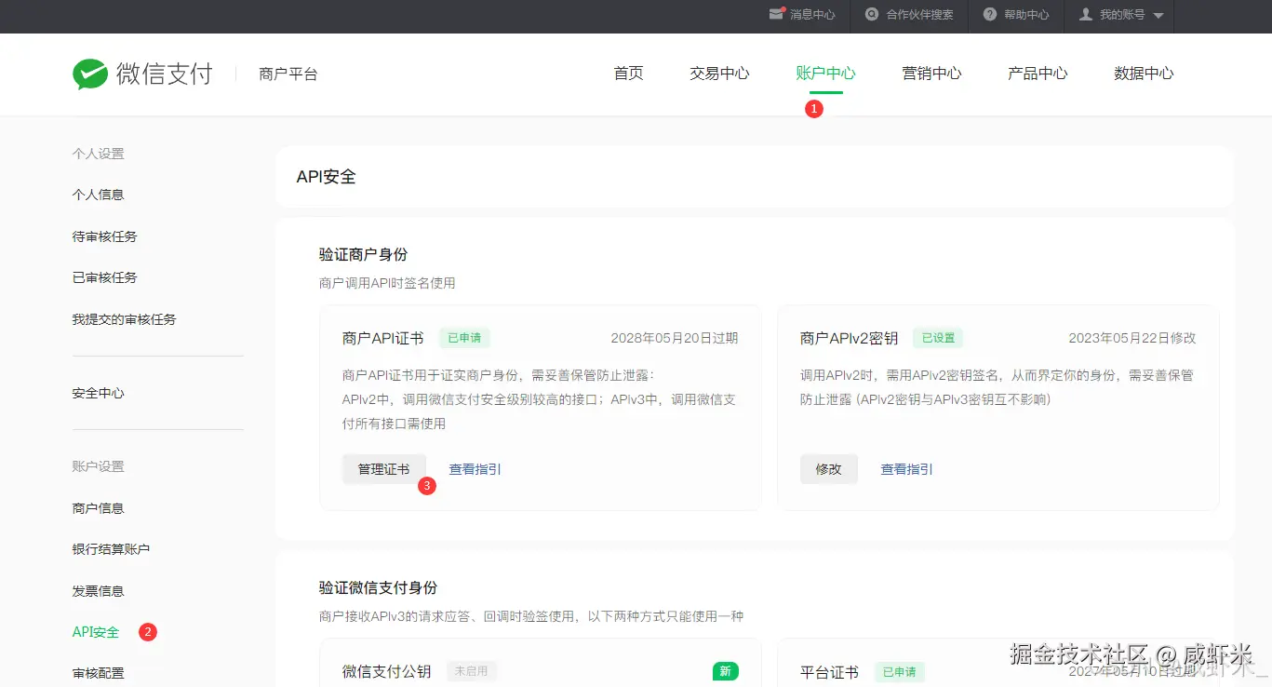The width and height of the screenshot is (1272, 687).
Task: Click the 商户调用API时签名使用 subtitle
Action: point(387,283)
